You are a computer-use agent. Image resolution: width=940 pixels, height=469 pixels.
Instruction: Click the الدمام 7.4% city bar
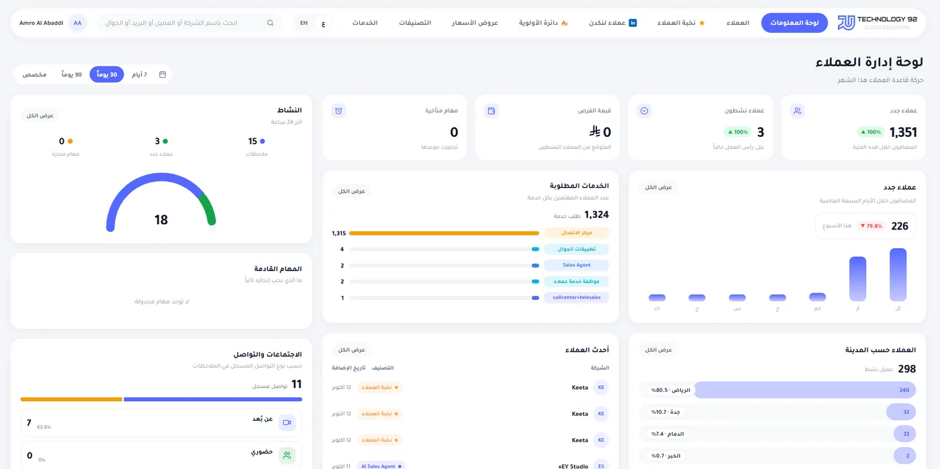coord(778,433)
